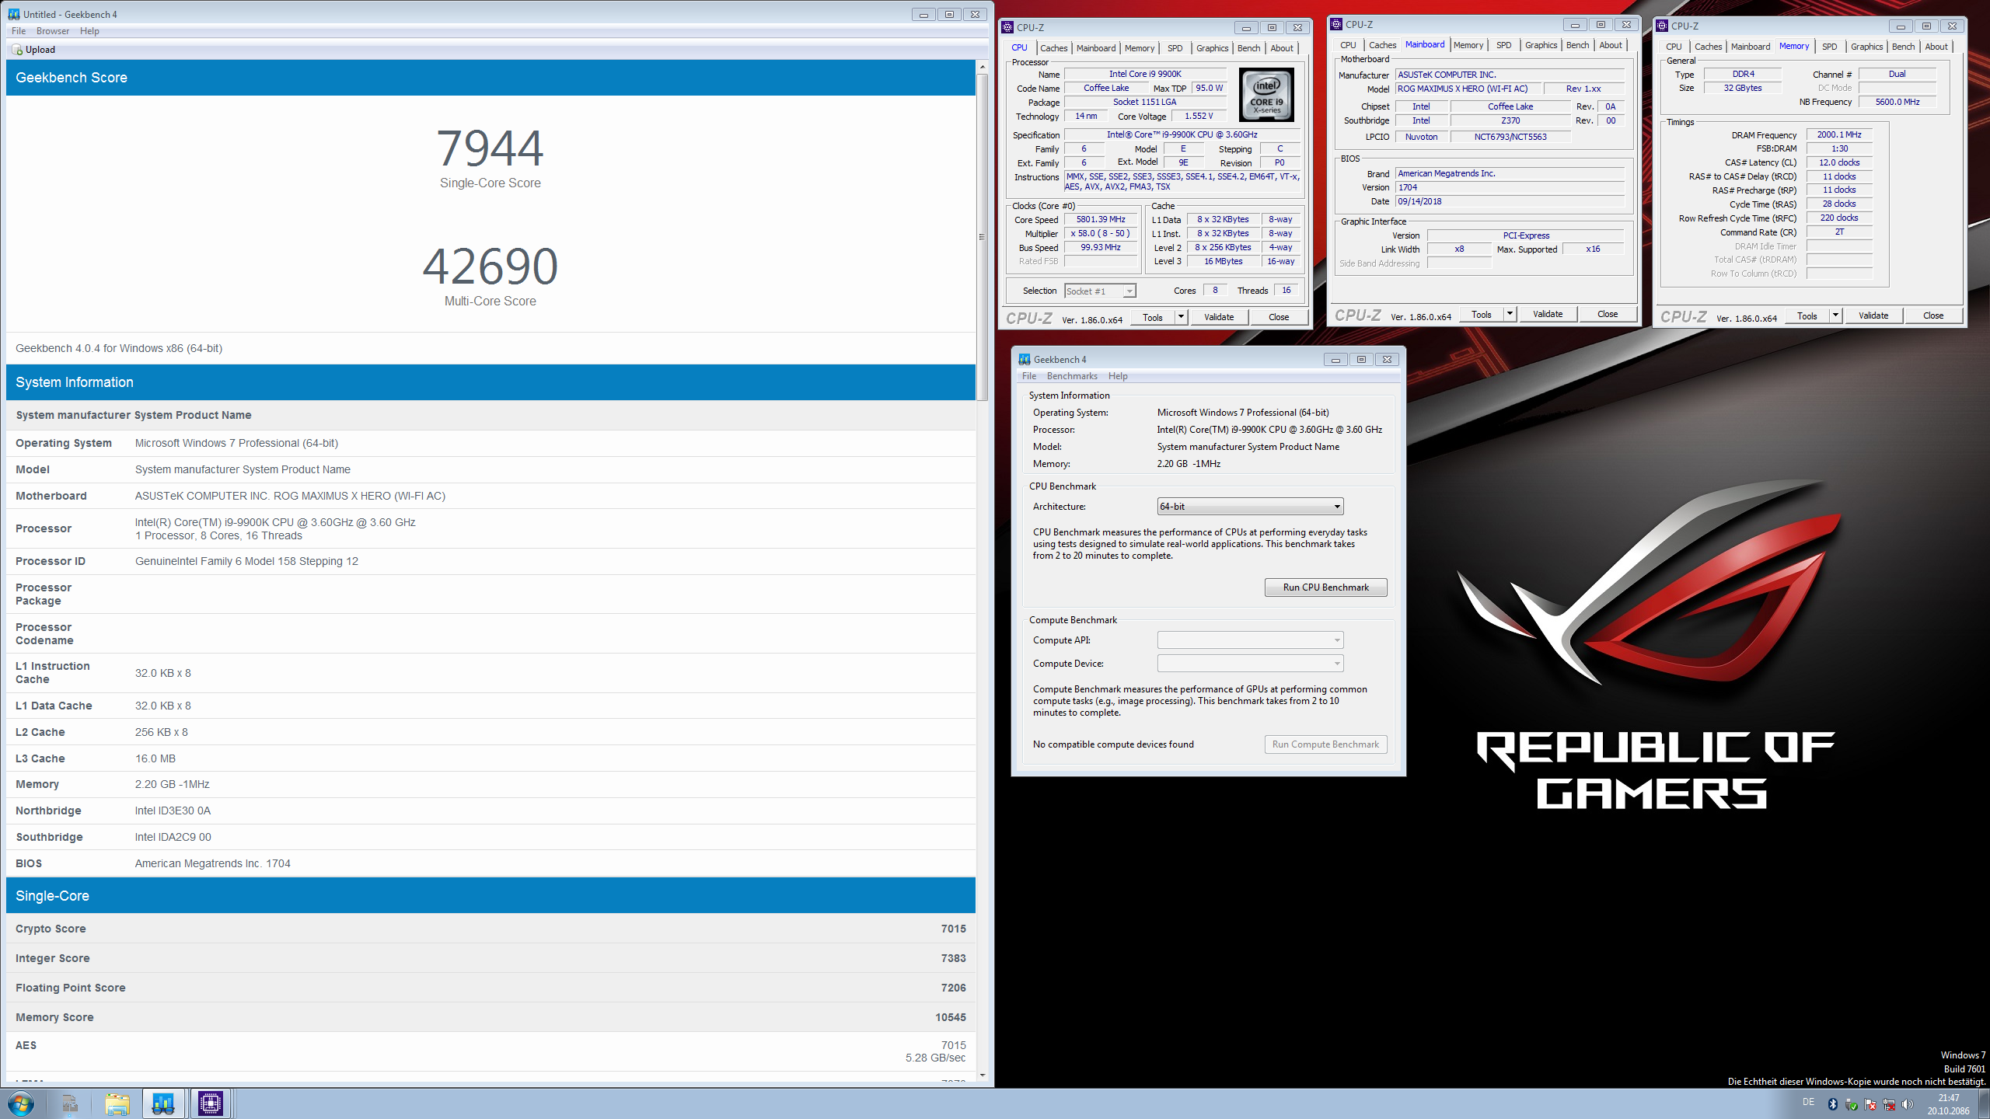The height and width of the screenshot is (1119, 1990).
Task: Click the disabled Run Compute Benchmark button
Action: pos(1325,744)
